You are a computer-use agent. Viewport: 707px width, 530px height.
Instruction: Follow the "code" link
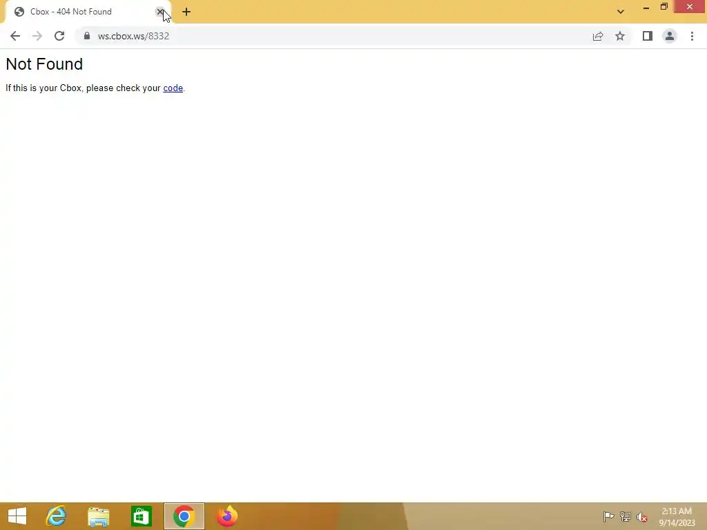click(x=173, y=88)
